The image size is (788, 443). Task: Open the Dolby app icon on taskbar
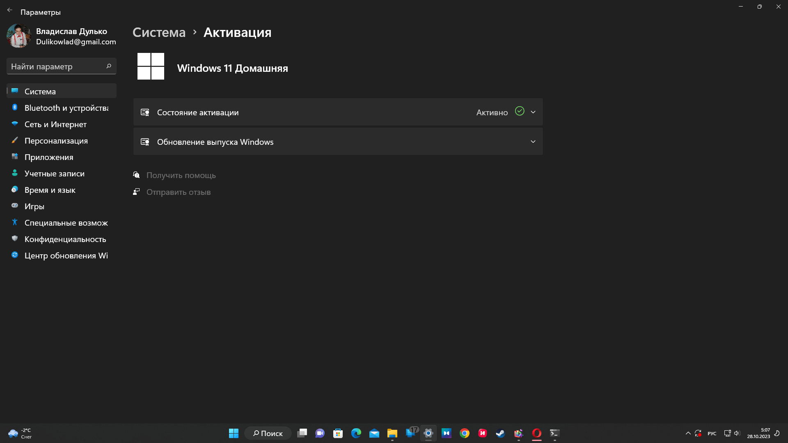click(x=447, y=433)
